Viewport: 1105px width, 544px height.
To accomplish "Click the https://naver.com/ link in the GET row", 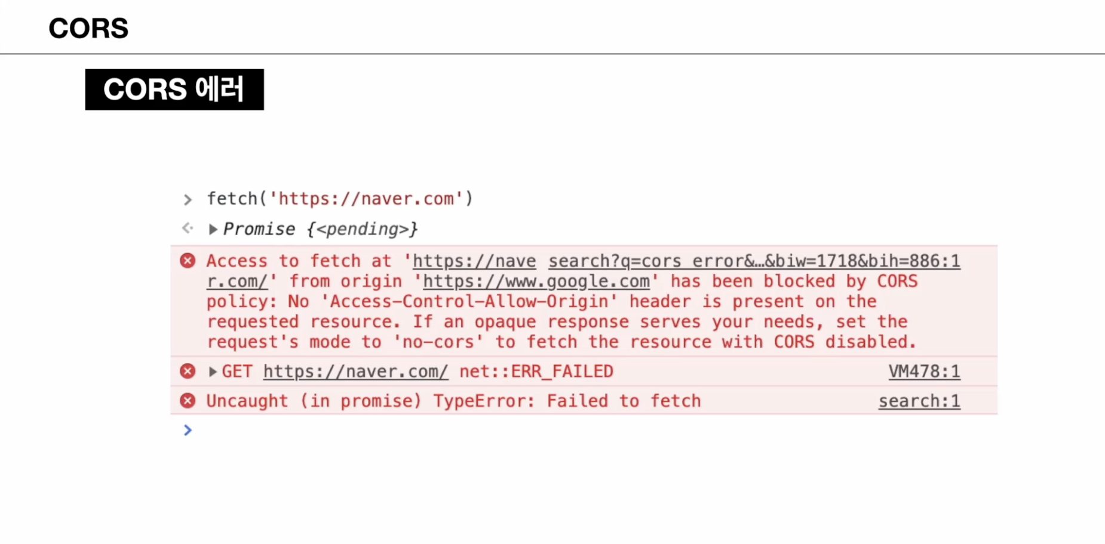I will click(x=355, y=372).
